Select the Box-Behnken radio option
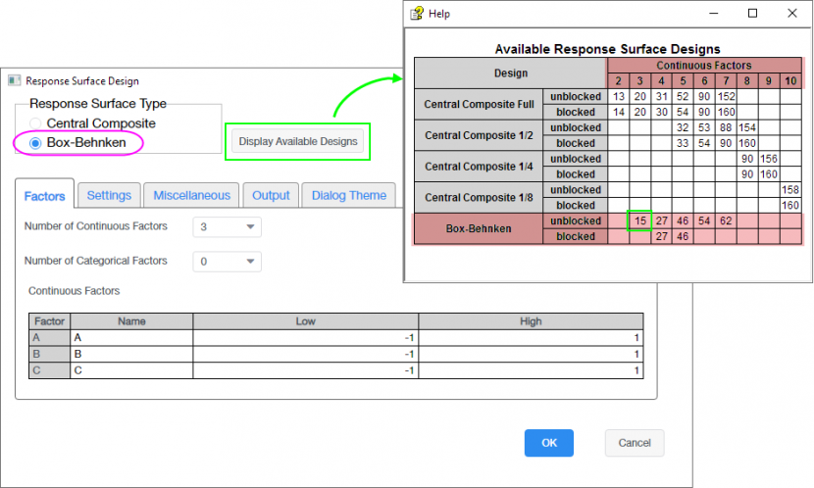 pyautogui.click(x=36, y=143)
